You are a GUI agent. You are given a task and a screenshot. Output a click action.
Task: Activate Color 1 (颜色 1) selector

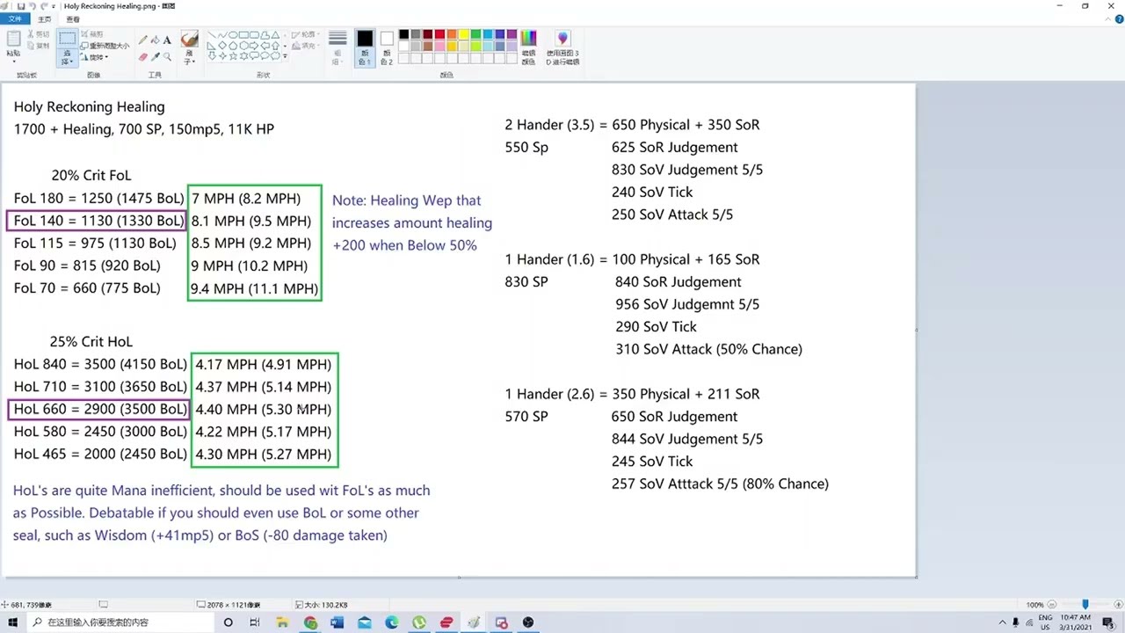[365, 47]
